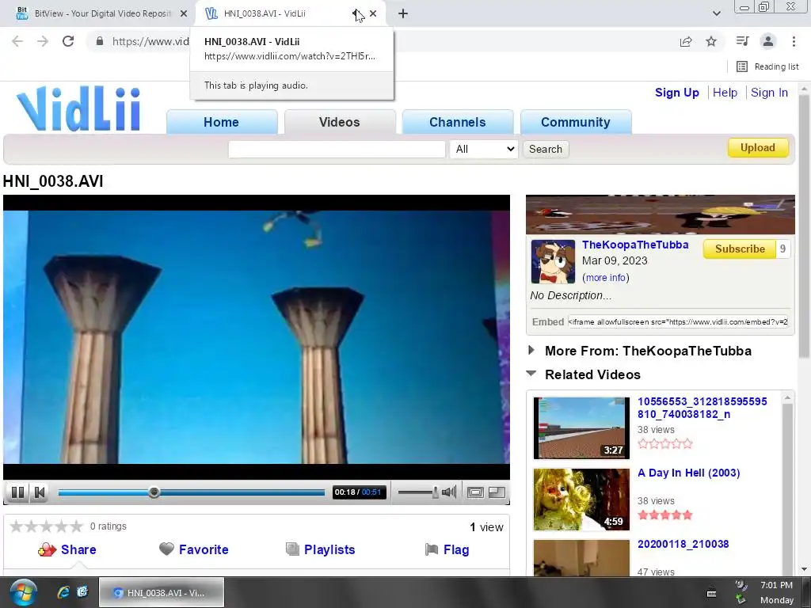
Task: Close the BitView tab
Action: click(184, 13)
